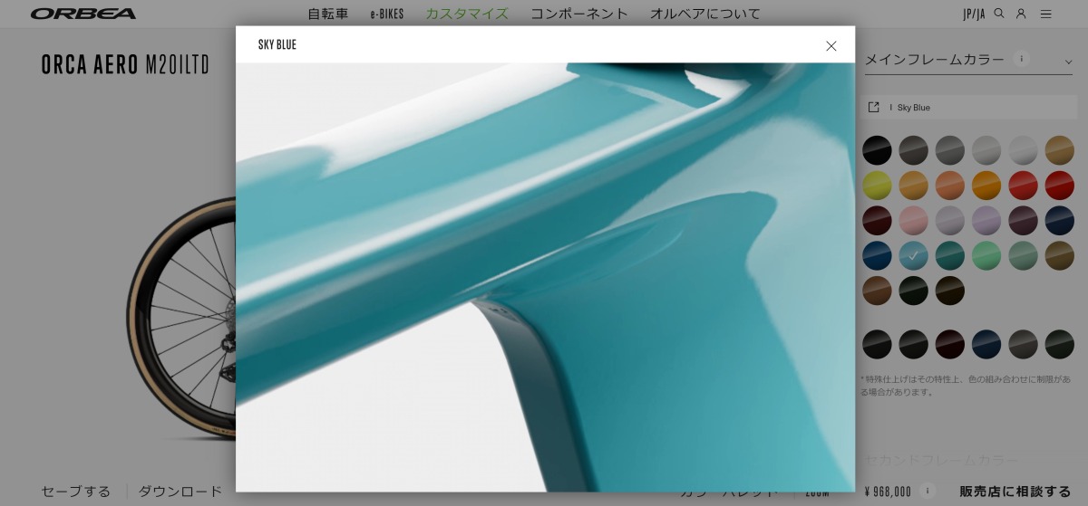
Task: Collapse the メインフレームカラー section chevron
Action: [1068, 62]
